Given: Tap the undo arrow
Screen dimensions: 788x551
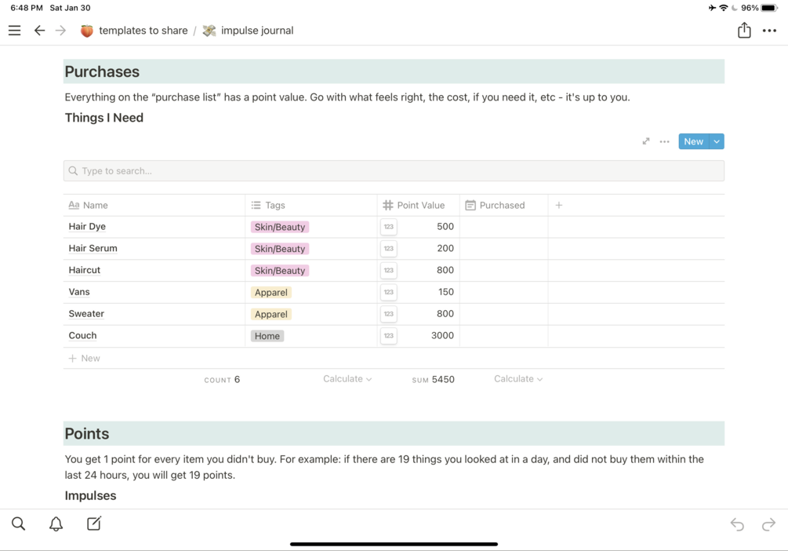Looking at the screenshot, I should pyautogui.click(x=737, y=524).
